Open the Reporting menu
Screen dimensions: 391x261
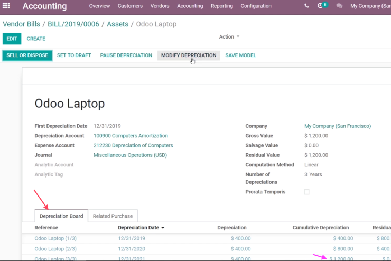pyautogui.click(x=222, y=6)
